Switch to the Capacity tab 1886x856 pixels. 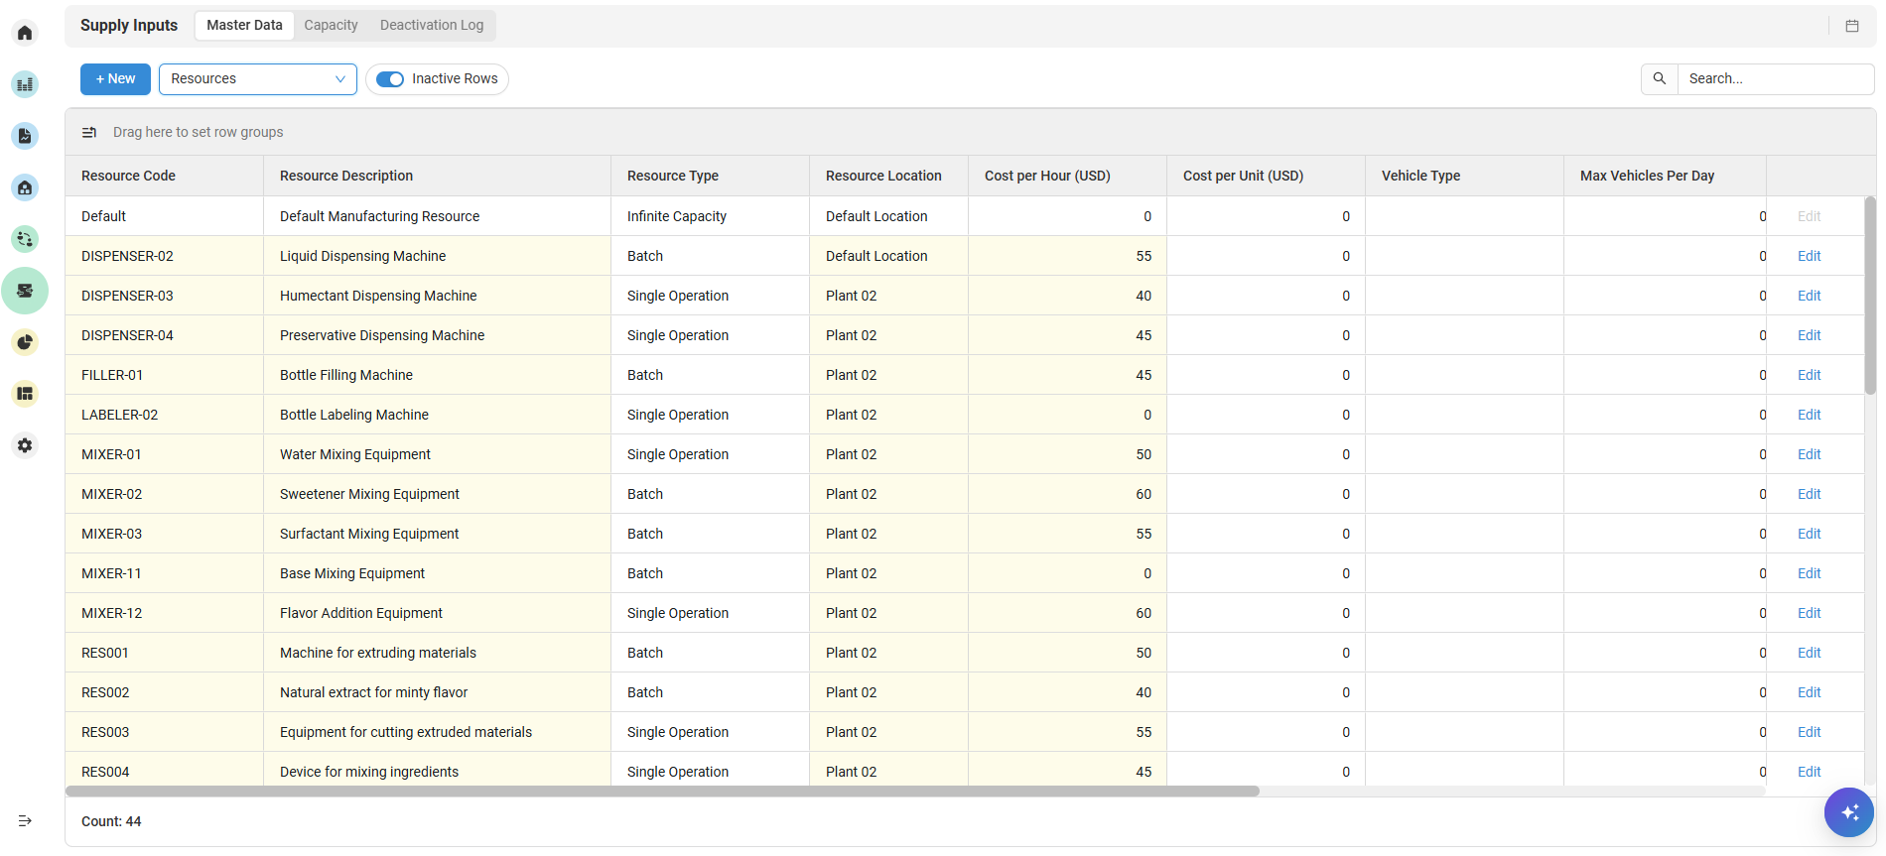click(331, 26)
